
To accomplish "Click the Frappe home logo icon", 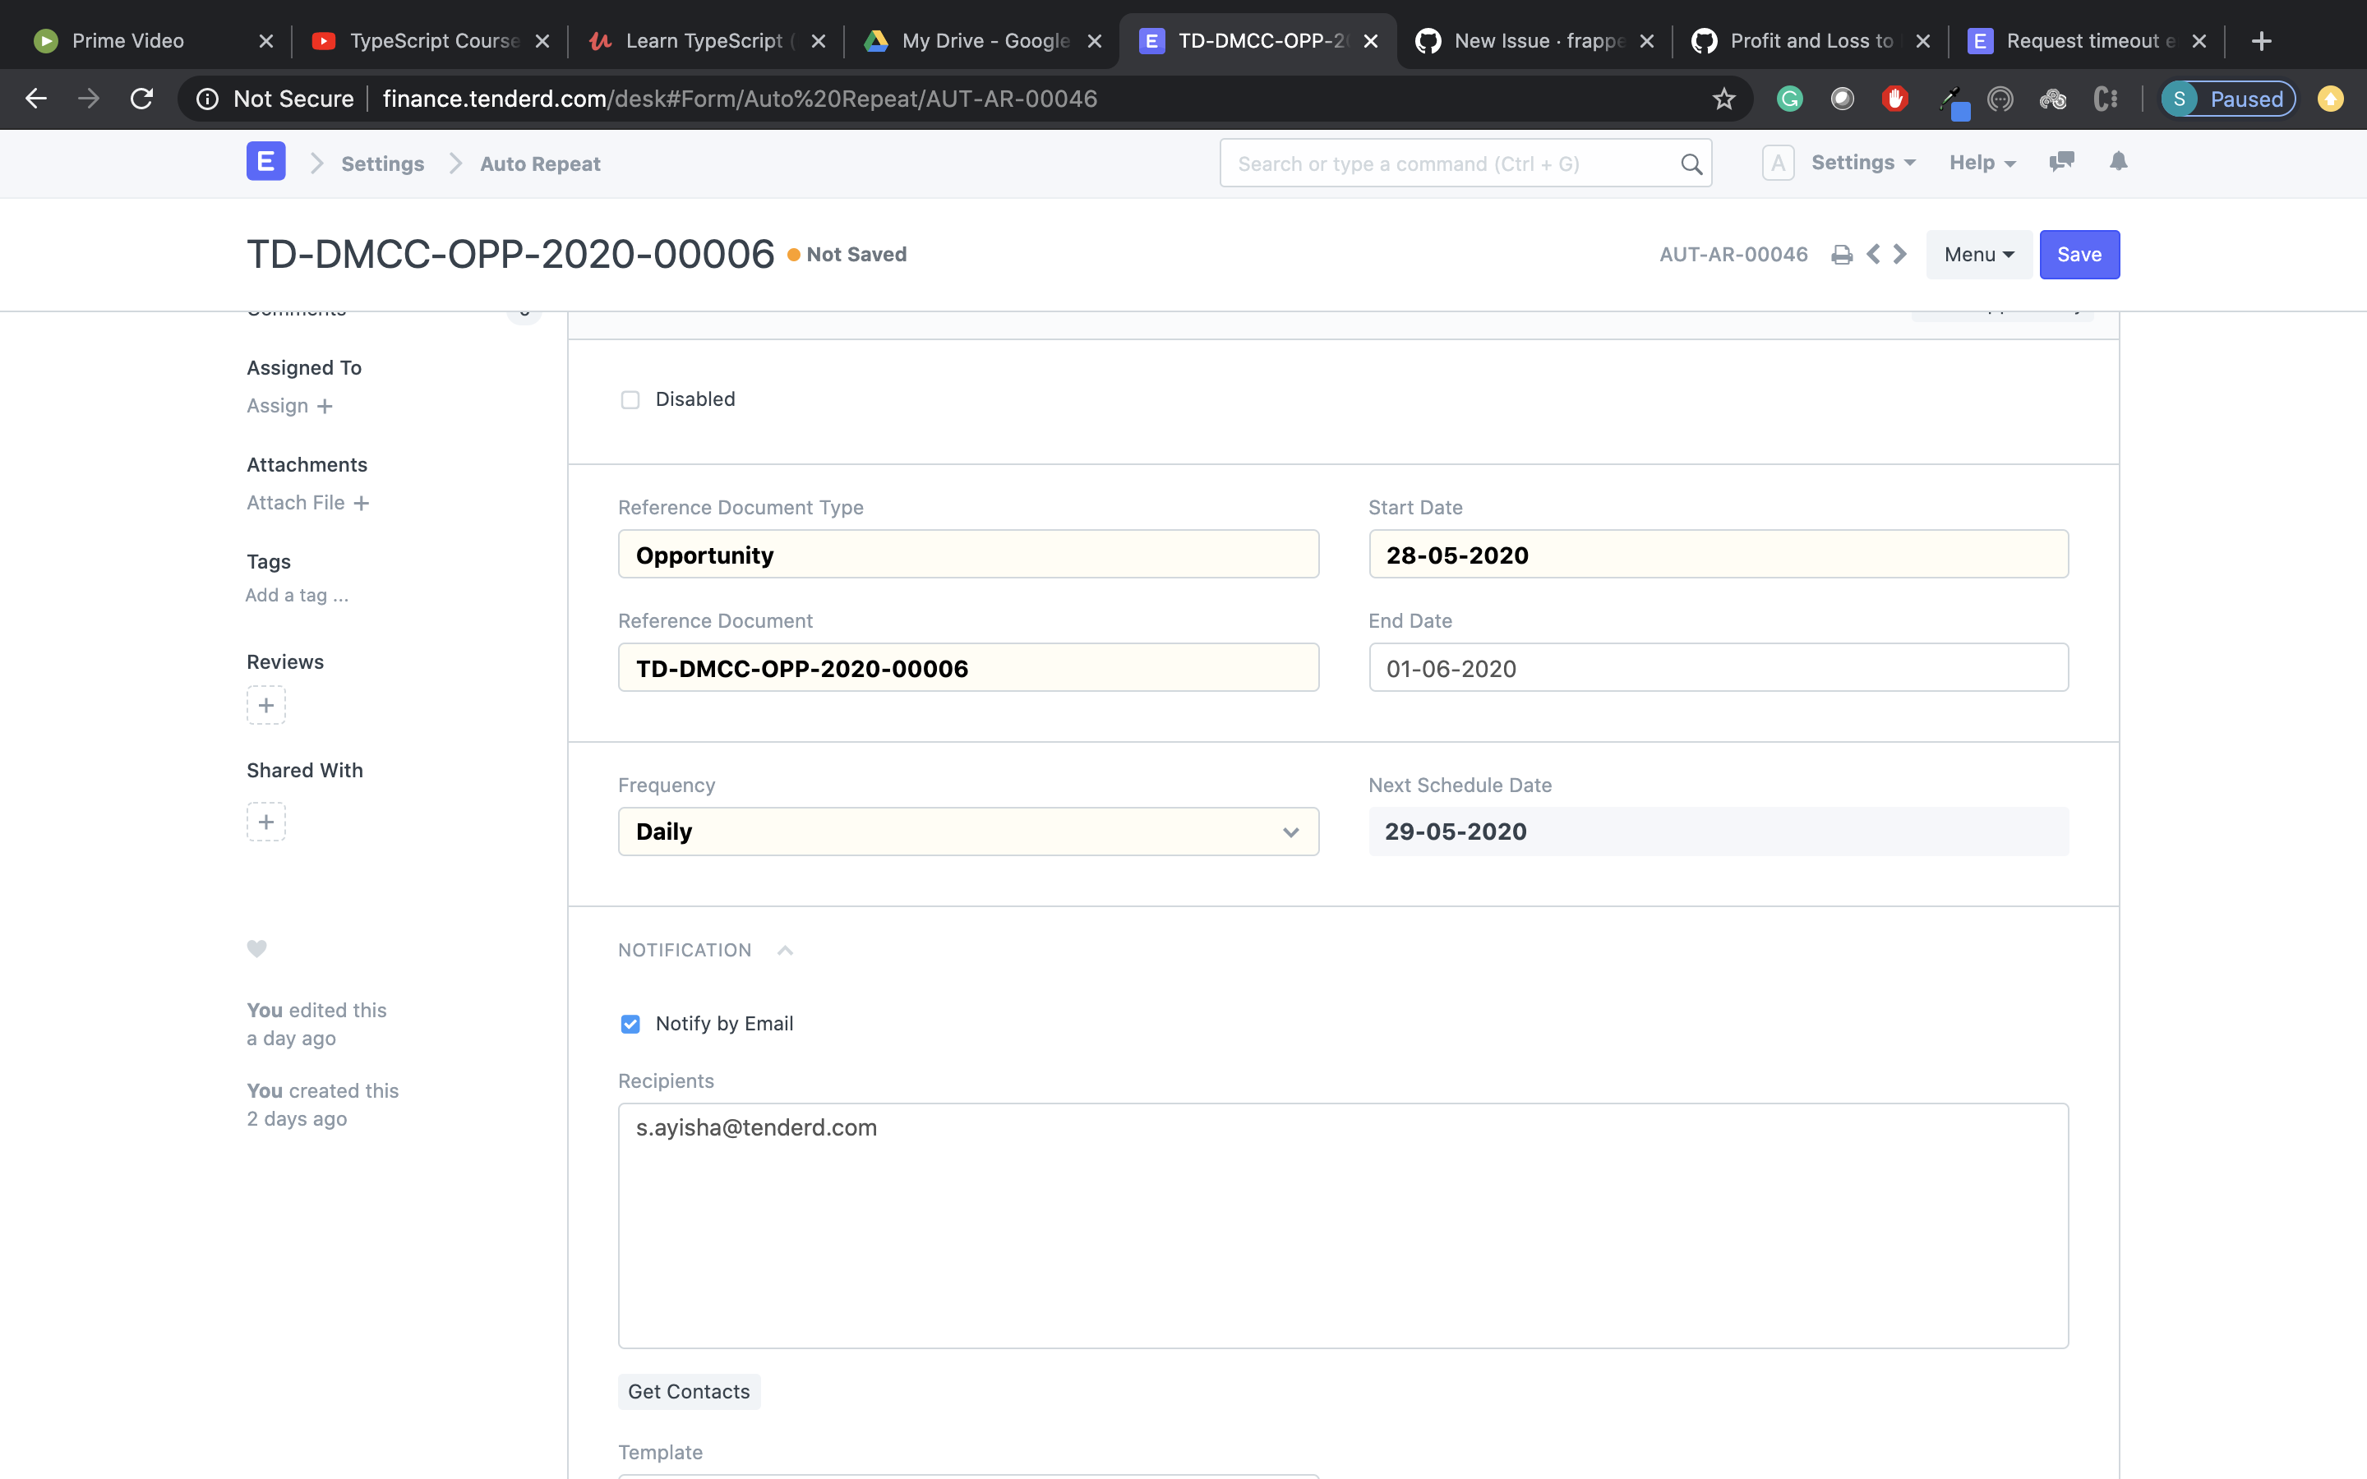I will pyautogui.click(x=265, y=160).
